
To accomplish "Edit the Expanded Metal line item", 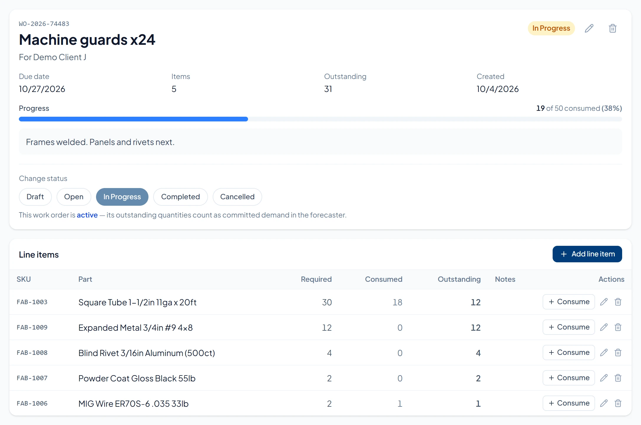I will point(604,327).
